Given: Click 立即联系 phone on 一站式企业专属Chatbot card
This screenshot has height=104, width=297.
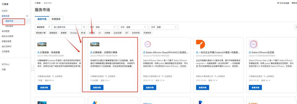Looking at the screenshot, I should pos(220,76).
